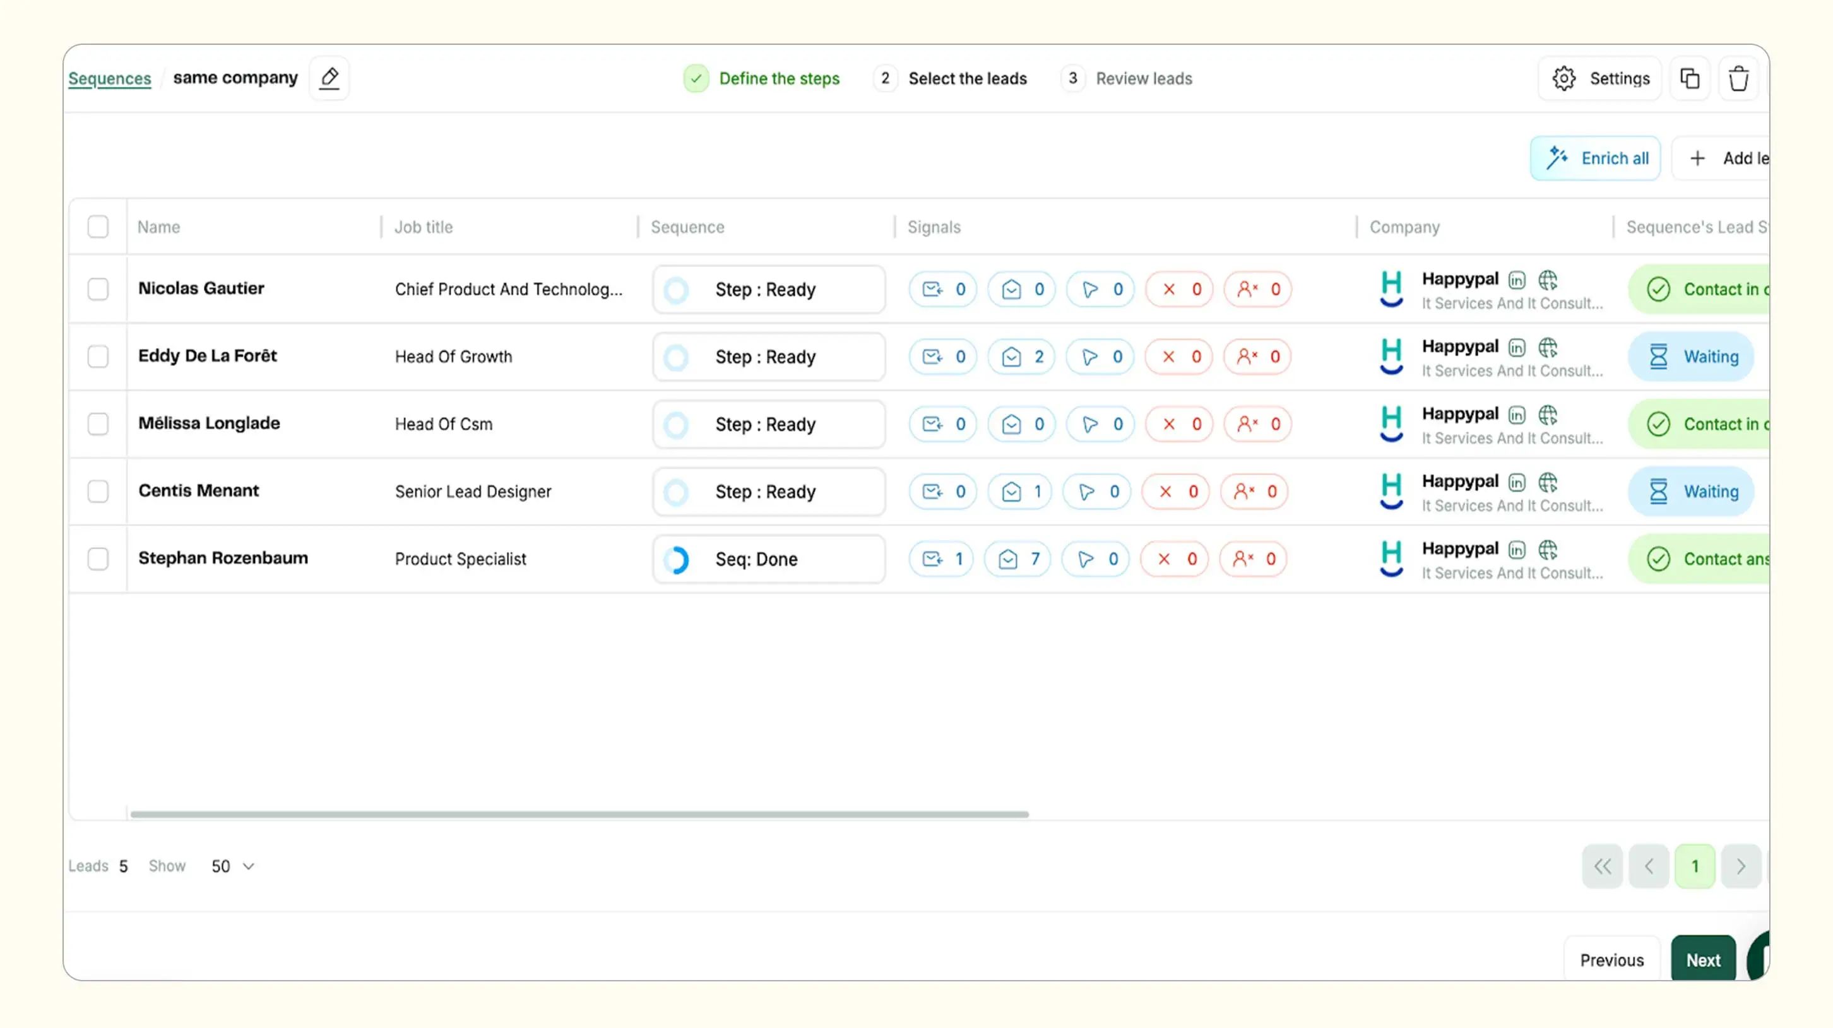This screenshot has height=1028, width=1833.
Task: Open the Show 50 rows dropdown
Action: [233, 866]
